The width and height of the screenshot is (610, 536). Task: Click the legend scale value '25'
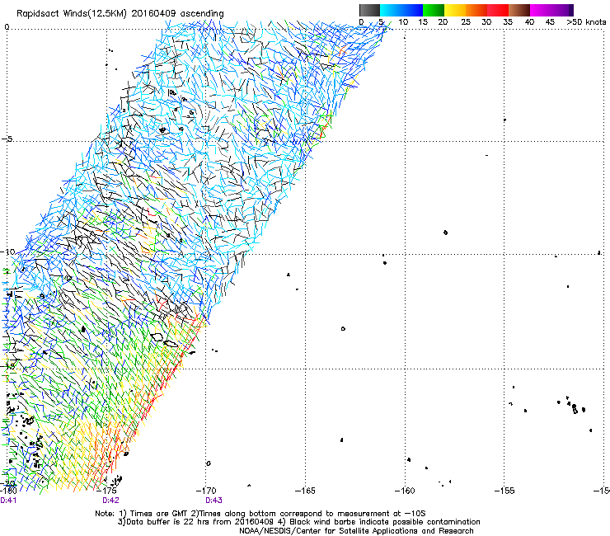click(466, 22)
